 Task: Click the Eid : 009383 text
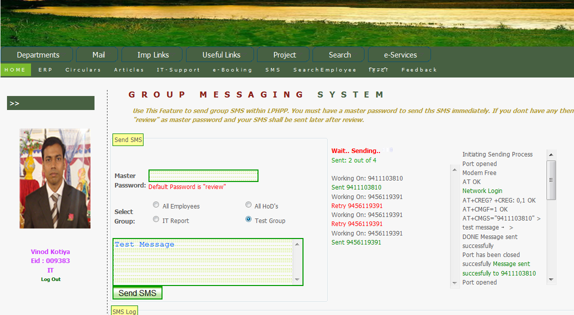pos(50,261)
